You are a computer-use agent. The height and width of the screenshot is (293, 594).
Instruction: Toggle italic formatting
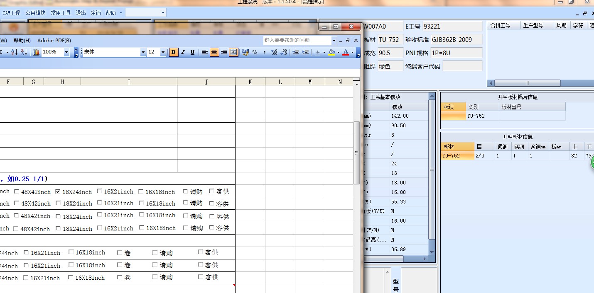[183, 52]
